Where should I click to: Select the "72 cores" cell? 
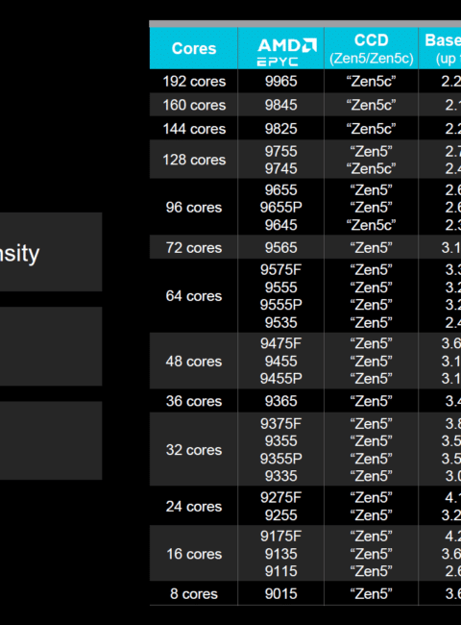194,247
